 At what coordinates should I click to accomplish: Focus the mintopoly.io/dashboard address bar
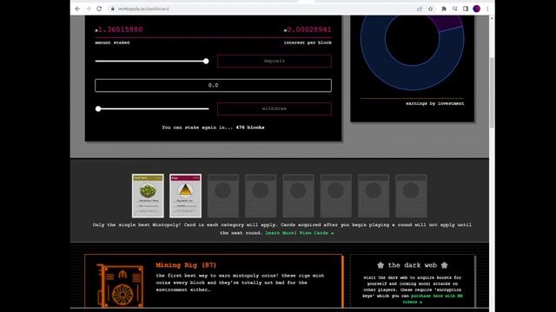pyautogui.click(x=262, y=9)
